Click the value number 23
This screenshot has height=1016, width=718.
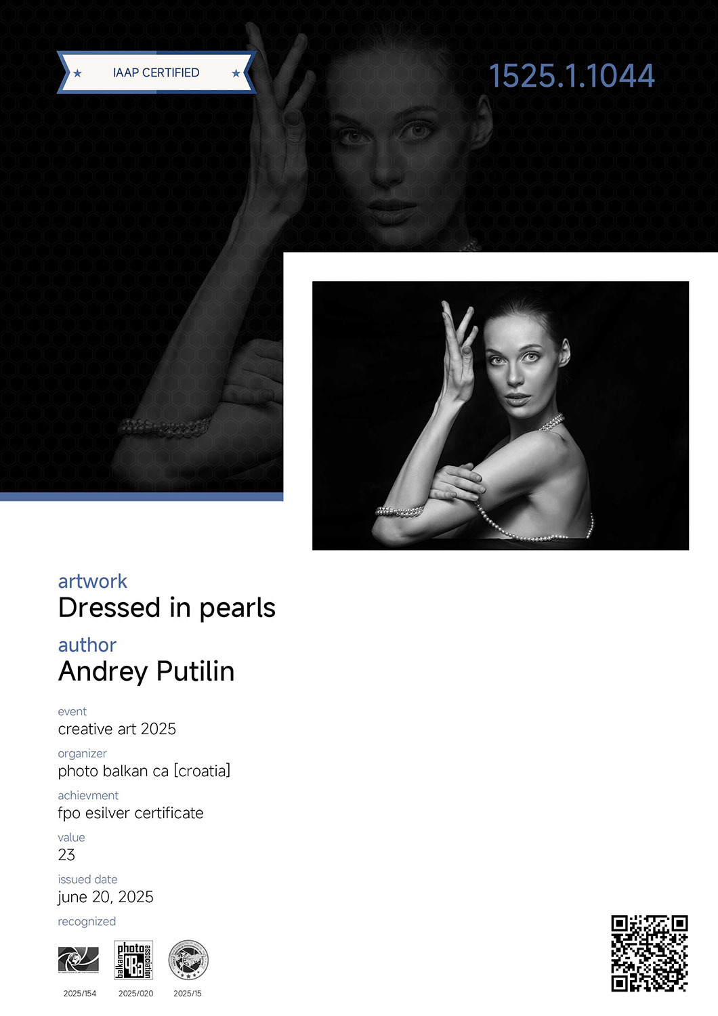(x=66, y=855)
